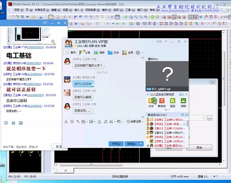Select member 工业帮-小钟 in member list

pos(166,133)
